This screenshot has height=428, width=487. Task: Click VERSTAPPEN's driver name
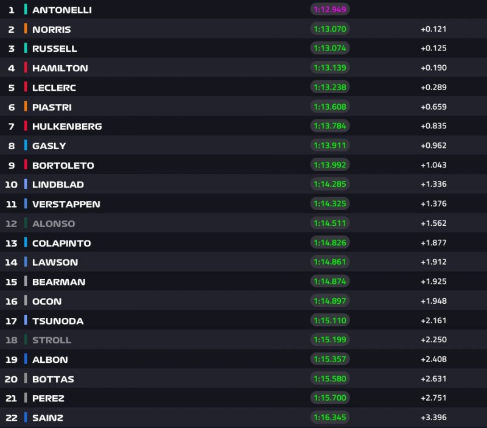(66, 204)
